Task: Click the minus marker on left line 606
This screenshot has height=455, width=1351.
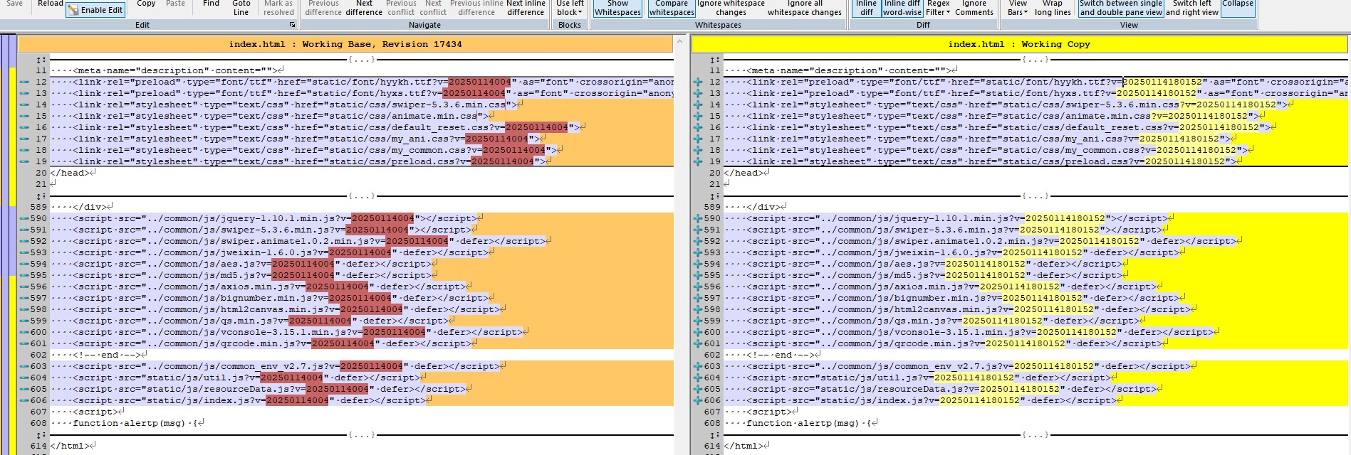Action: [24, 400]
